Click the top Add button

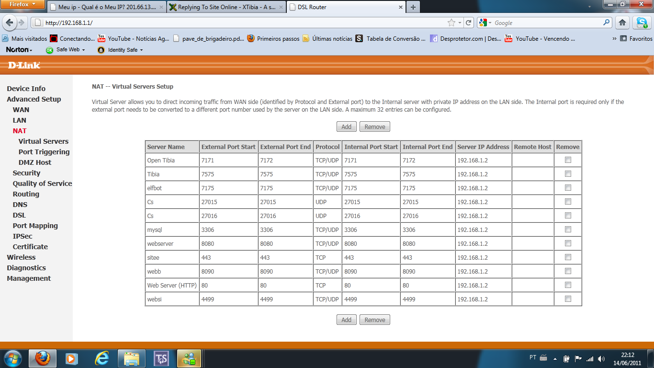[347, 127]
